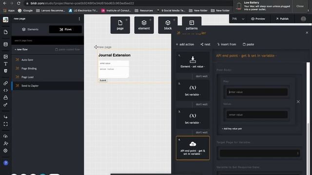This screenshot has width=312, height=175.
Task: Open the Bildr logo home icon
Action: tap(5, 19)
